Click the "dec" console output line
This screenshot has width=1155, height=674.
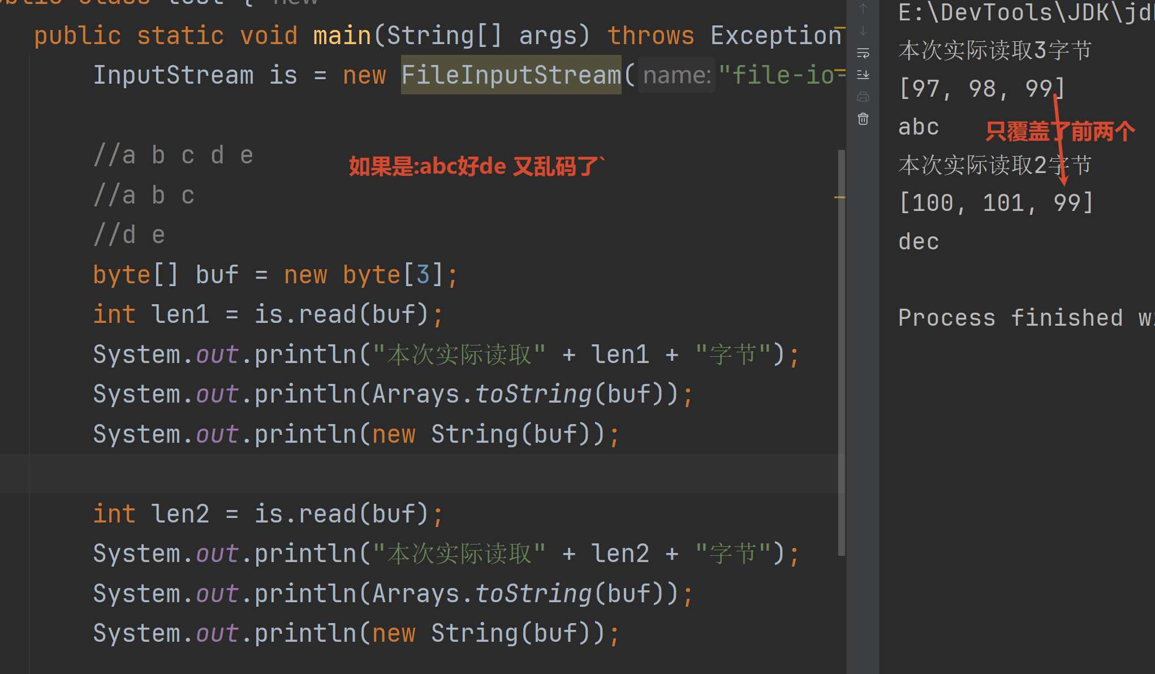click(x=919, y=242)
